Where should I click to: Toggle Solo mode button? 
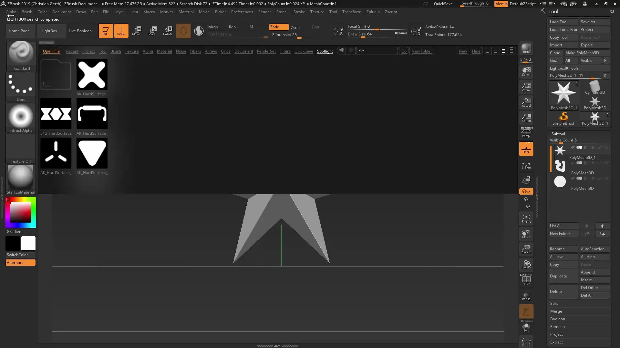click(526, 327)
